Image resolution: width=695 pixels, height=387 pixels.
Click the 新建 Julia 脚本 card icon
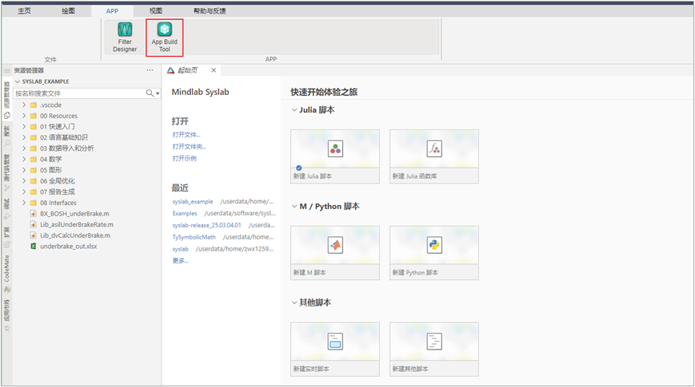point(336,148)
